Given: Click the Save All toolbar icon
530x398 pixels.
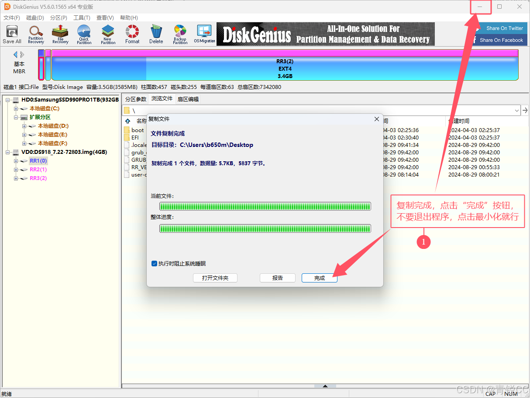Looking at the screenshot, I should (x=12, y=34).
